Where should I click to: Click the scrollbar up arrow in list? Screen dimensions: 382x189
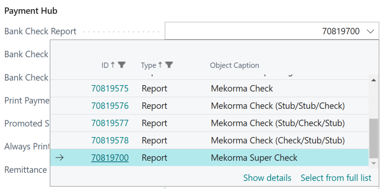374,80
